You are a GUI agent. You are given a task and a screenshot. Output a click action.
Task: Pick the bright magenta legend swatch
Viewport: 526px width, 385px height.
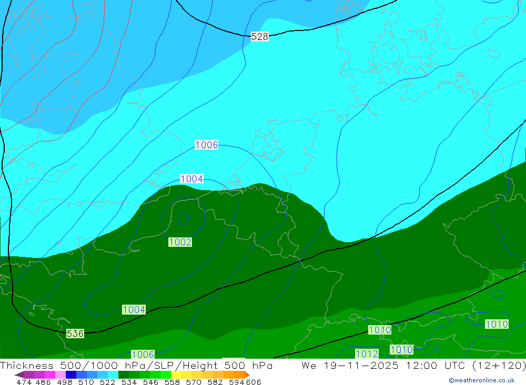(x=49, y=375)
